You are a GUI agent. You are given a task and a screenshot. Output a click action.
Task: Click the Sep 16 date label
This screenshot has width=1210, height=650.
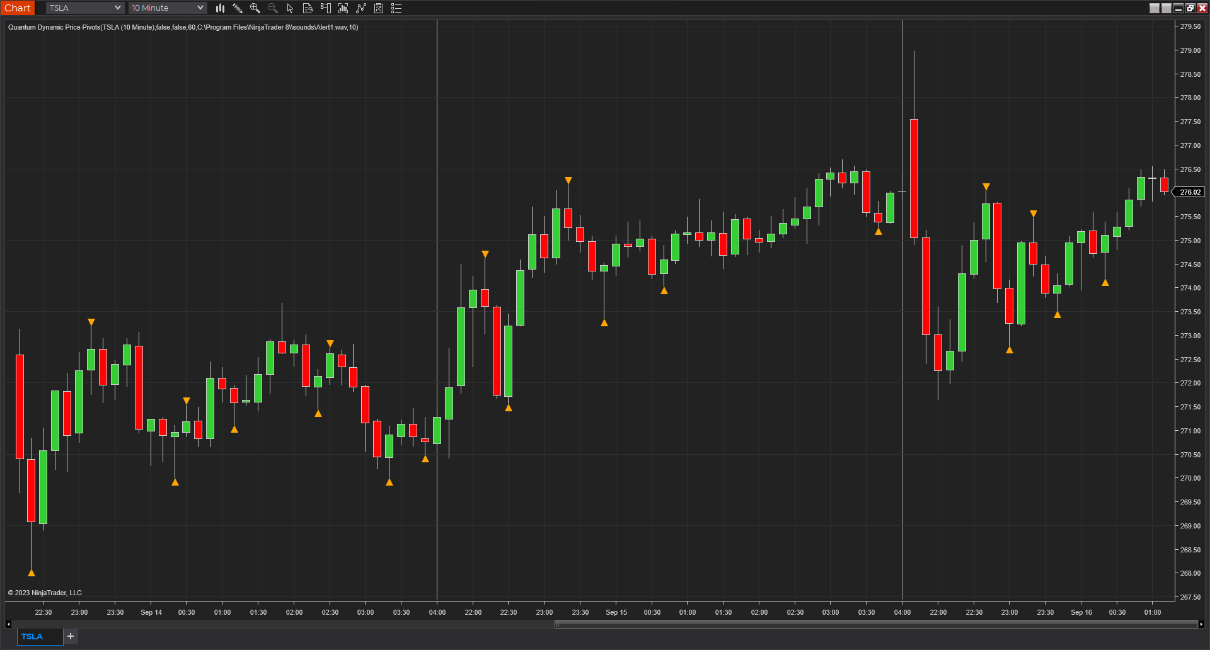pos(1081,612)
